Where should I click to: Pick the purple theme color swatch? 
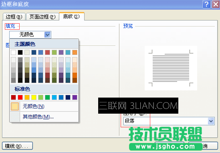pyautogui.click(x=61, y=53)
